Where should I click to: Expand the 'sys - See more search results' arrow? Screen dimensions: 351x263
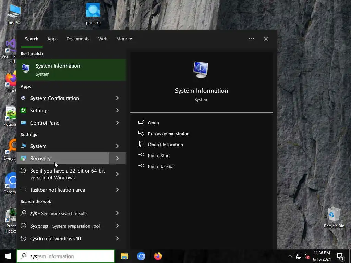coord(117,213)
